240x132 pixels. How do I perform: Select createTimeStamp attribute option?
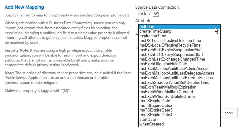point(179,31)
